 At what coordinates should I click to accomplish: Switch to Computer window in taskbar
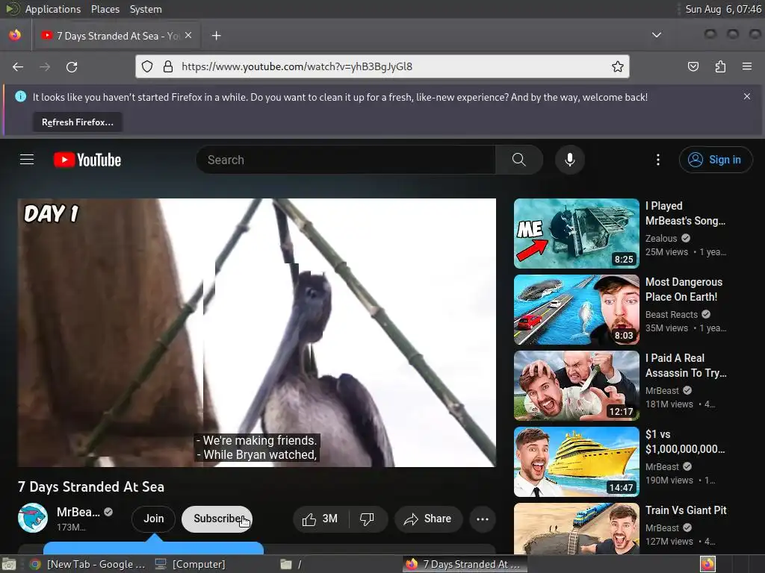click(x=191, y=564)
